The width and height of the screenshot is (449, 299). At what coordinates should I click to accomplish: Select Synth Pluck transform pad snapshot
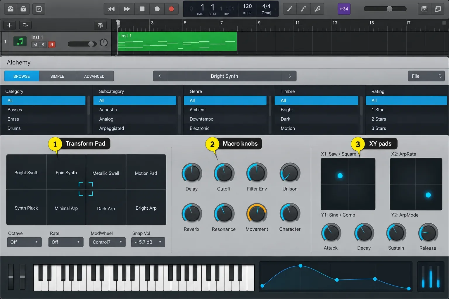click(26, 208)
